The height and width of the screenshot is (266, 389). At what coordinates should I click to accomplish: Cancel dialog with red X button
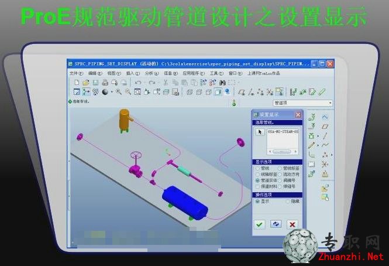click(292, 224)
